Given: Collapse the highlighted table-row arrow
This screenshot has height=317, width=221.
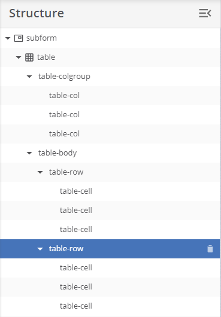Looking at the screenshot, I should (x=40, y=249).
